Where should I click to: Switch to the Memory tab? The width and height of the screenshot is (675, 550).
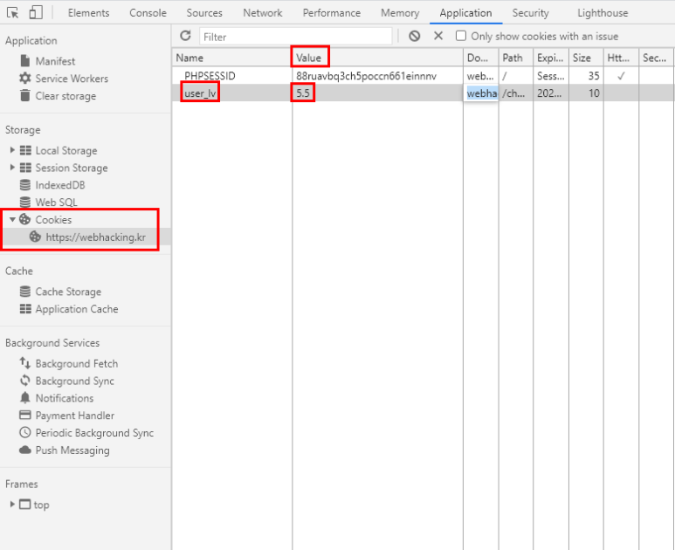(x=400, y=13)
